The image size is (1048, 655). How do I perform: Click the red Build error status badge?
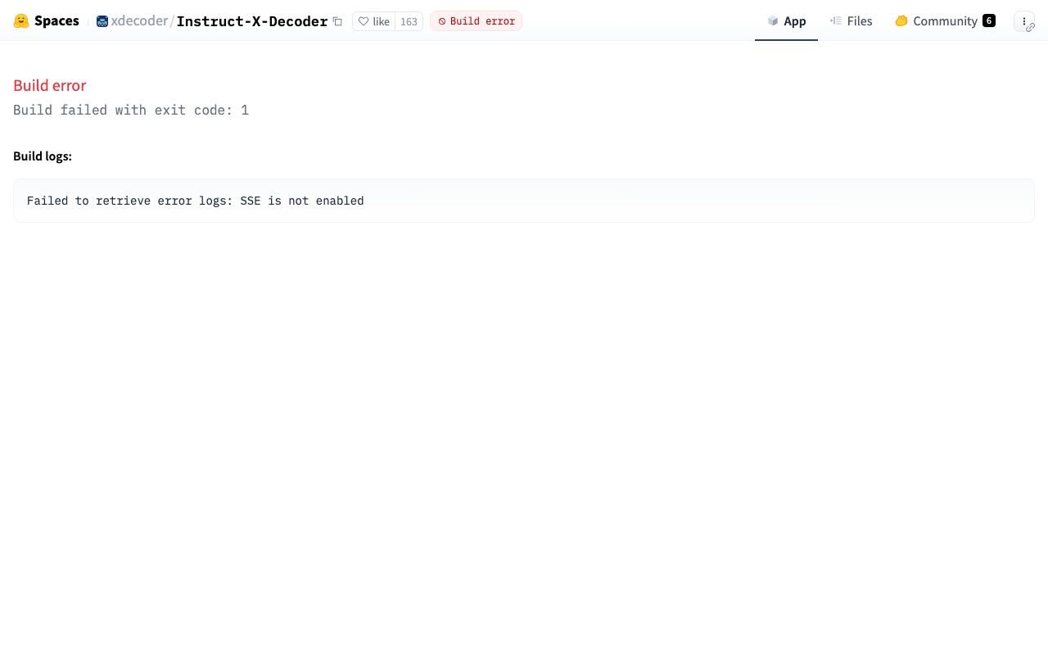(476, 21)
